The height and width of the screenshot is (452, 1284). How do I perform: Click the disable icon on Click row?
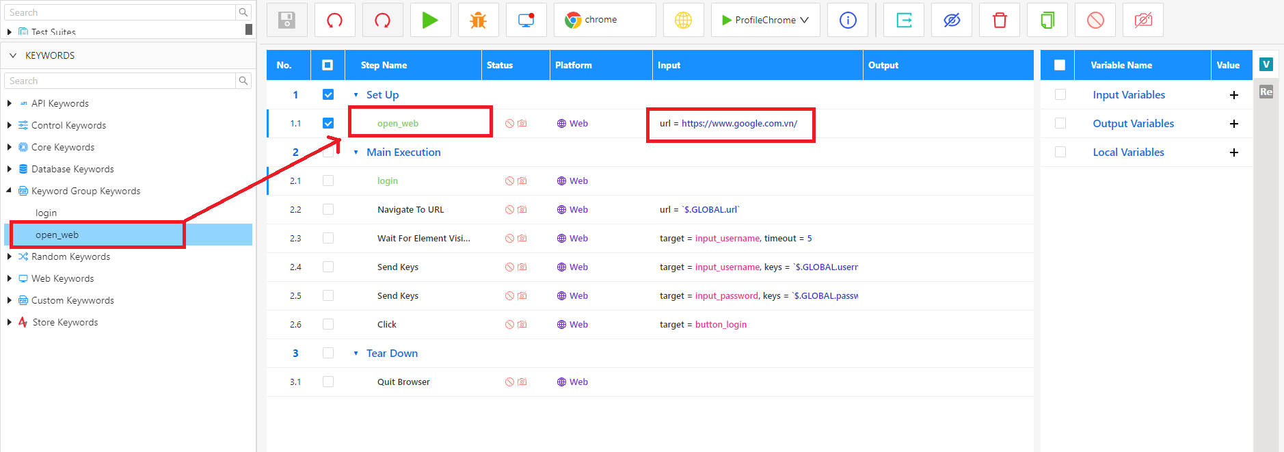[x=509, y=325]
